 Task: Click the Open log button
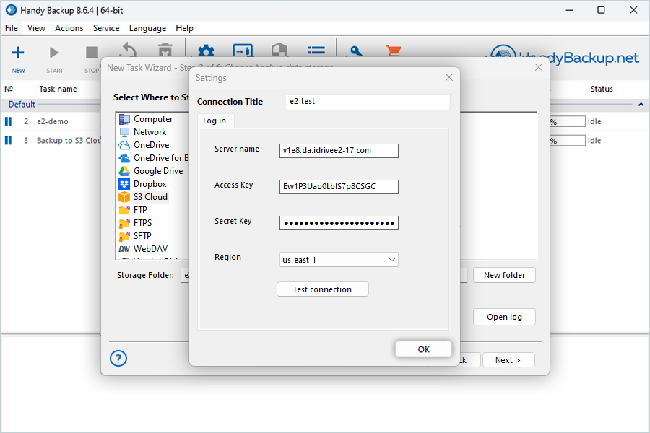[504, 317]
